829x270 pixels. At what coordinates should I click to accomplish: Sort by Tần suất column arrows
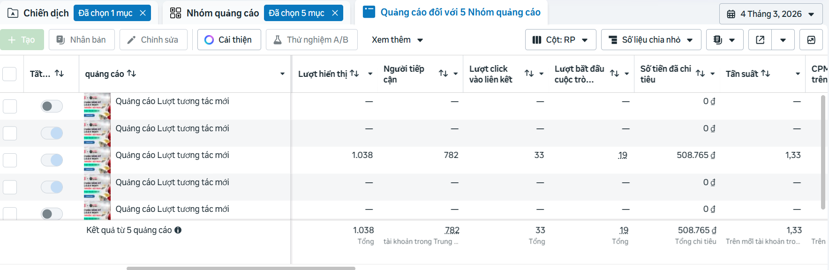tap(765, 74)
